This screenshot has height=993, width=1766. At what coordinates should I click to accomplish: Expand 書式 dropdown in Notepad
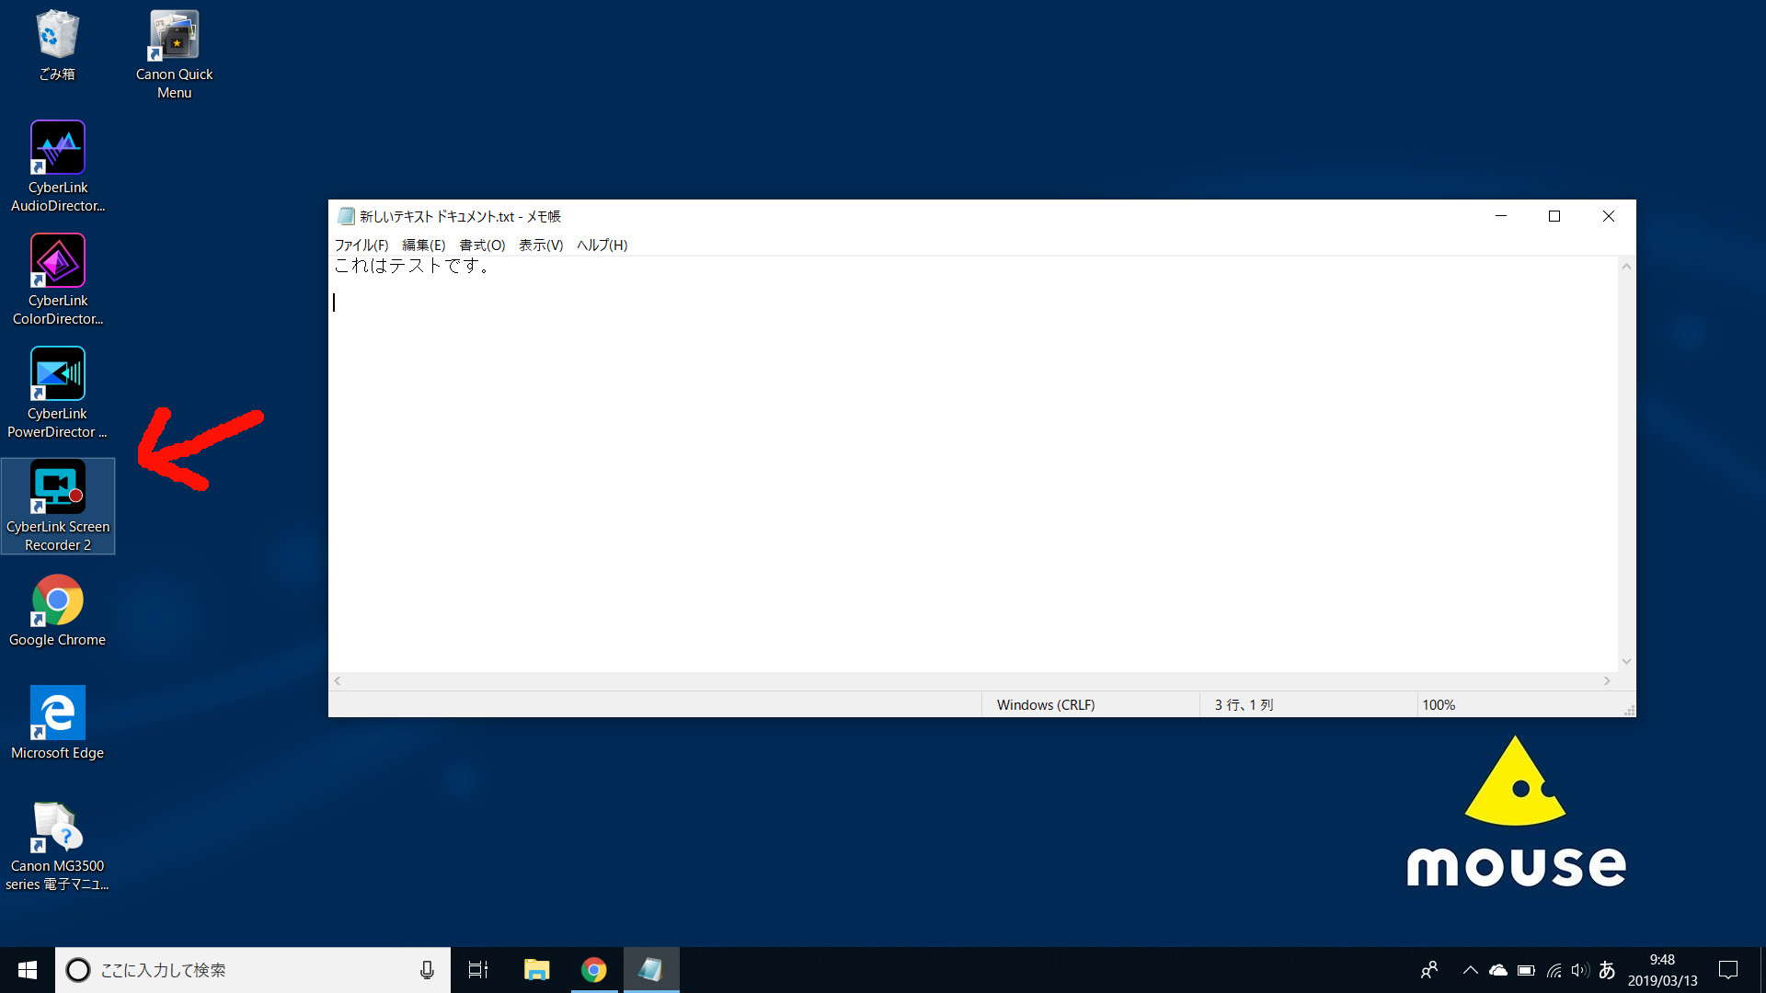[482, 245]
